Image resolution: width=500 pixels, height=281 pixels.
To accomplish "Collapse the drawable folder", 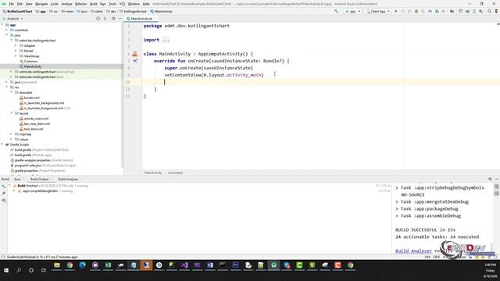I will (12, 92).
